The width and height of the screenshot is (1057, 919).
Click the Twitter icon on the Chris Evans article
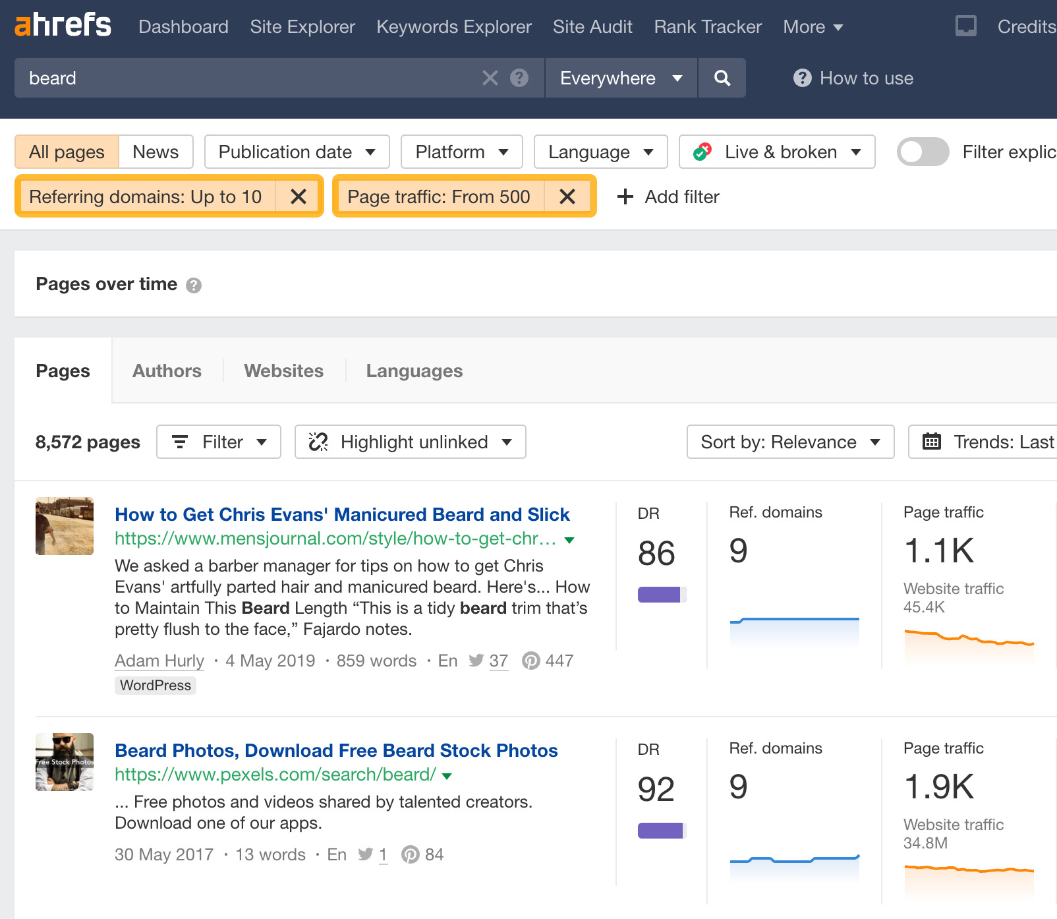pos(475,660)
